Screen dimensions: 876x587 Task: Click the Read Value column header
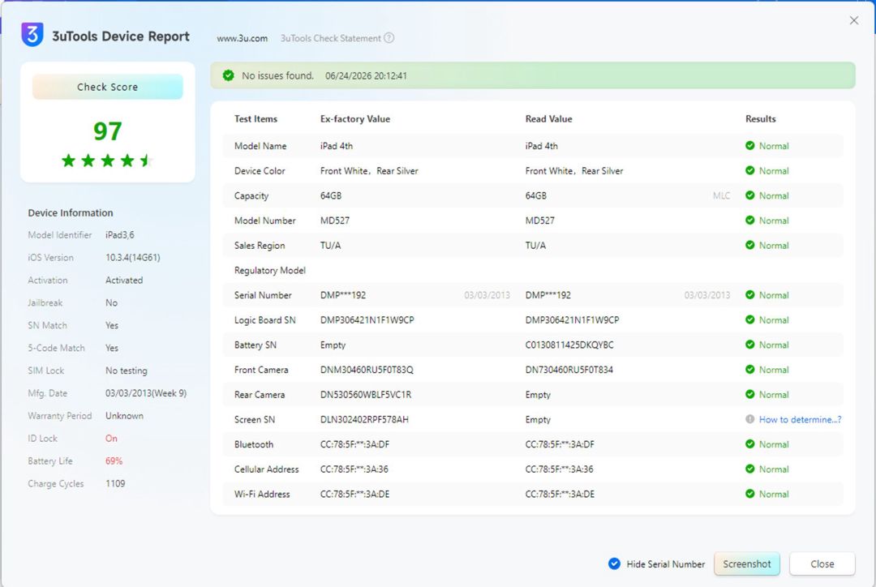click(x=548, y=119)
